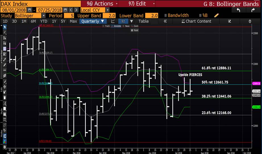
Task: Click the Reset zoom button
Action: pos(135,30)
